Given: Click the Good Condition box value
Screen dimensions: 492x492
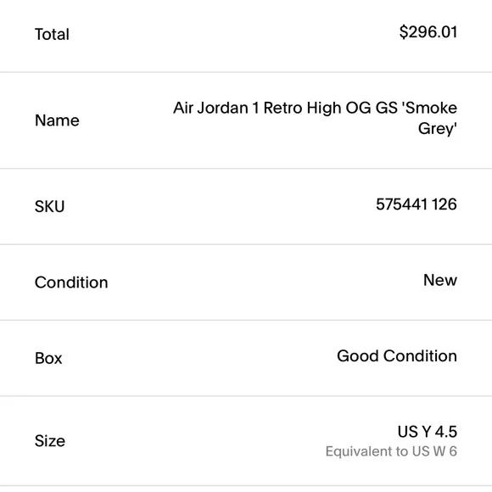Looking at the screenshot, I should pyautogui.click(x=397, y=355).
